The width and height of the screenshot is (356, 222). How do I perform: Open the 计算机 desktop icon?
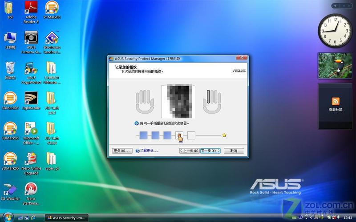coord(10,41)
